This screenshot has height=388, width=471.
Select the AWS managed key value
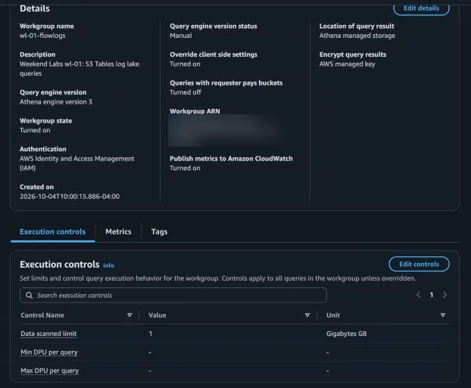pos(348,64)
